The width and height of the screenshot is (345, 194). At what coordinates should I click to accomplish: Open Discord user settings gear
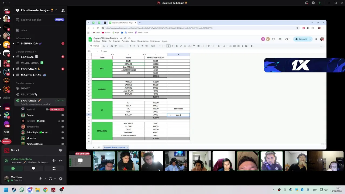click(x=61, y=179)
